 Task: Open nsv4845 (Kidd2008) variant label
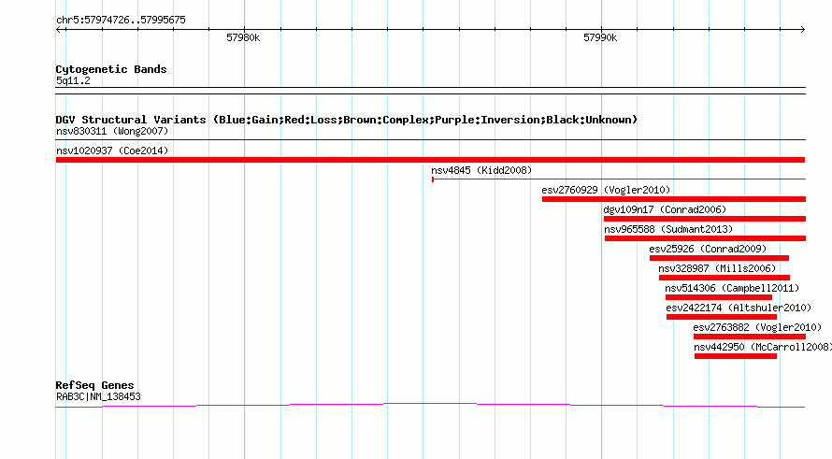[481, 170]
